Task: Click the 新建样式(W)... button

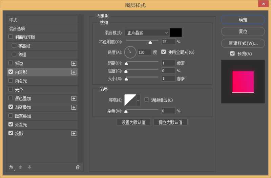Action: pyautogui.click(x=243, y=44)
